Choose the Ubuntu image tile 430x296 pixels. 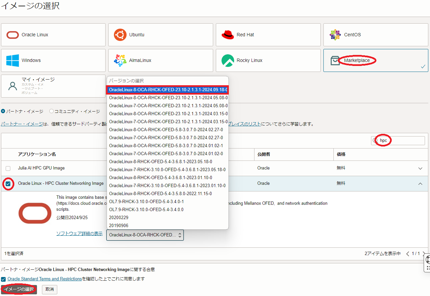(161, 35)
